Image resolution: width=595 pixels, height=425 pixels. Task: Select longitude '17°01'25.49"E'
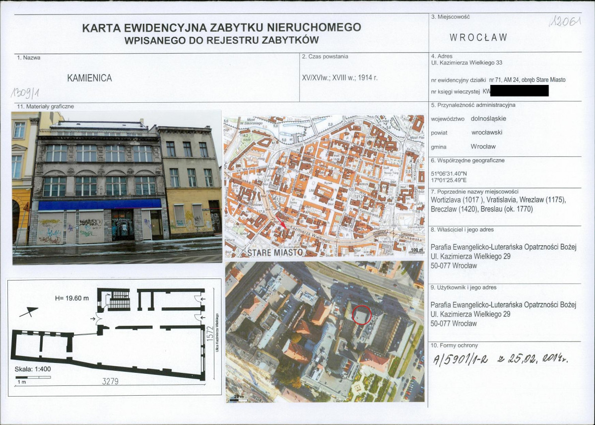449,180
